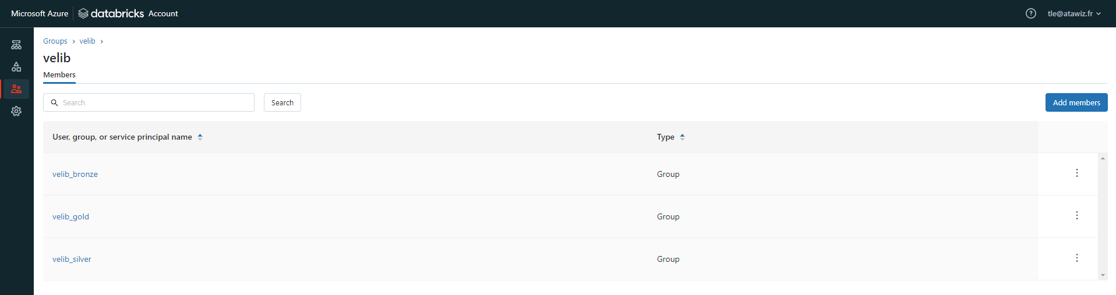1116x295 pixels.
Task: Click the help question mark icon
Action: coord(1030,13)
